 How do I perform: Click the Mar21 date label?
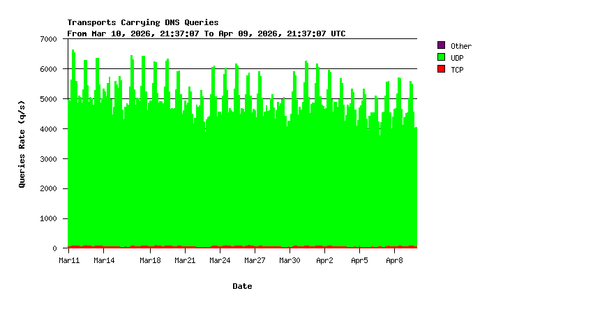(x=185, y=260)
